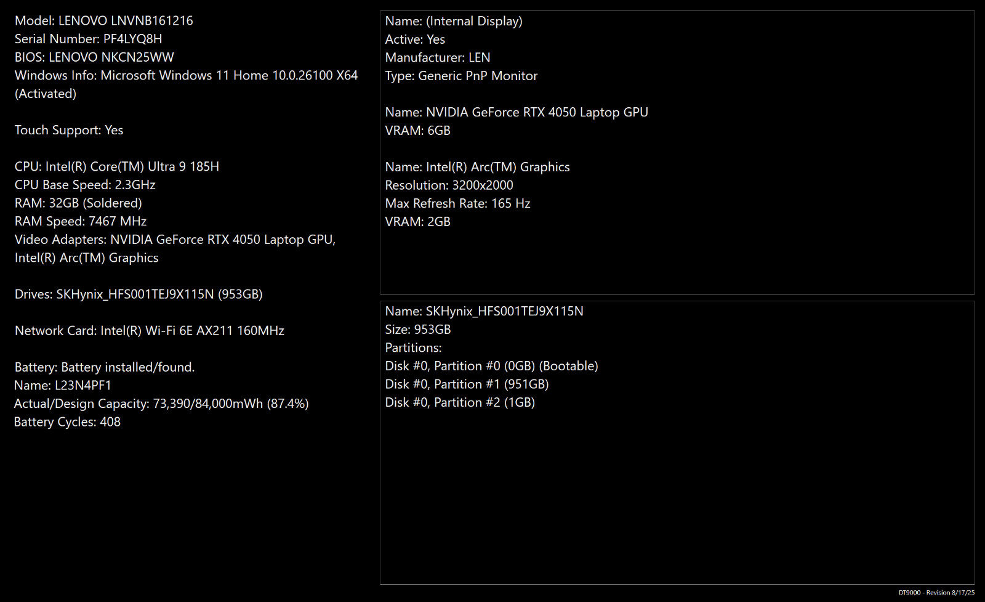Click the (Internal Display) name in display panel
985x602 pixels.
pos(454,21)
